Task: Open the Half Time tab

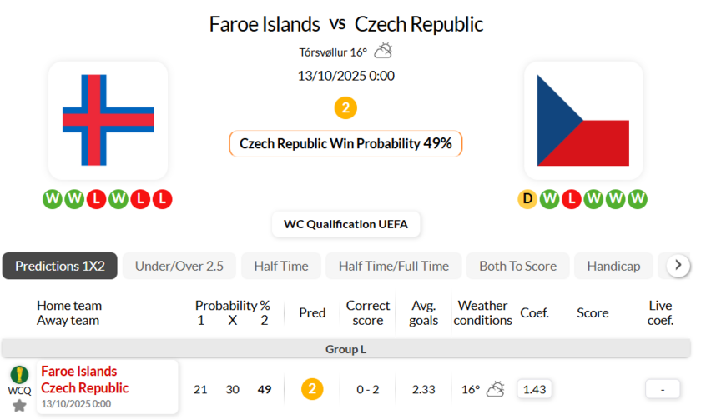Action: click(280, 266)
